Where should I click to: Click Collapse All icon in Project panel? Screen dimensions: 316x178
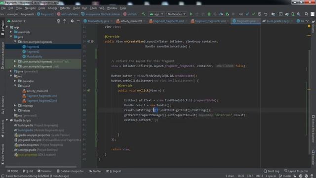coord(65,21)
